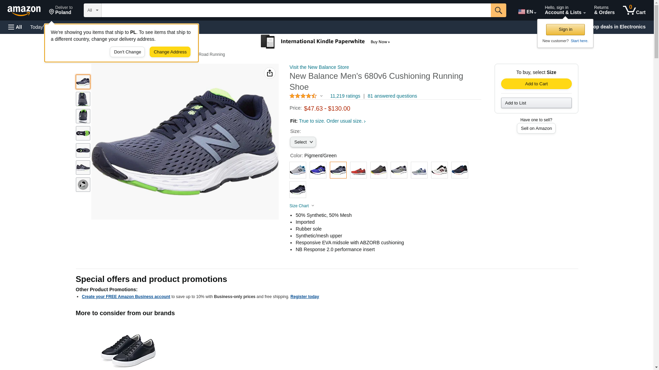Screen dimensions: 659x370
Task: Open the shopping cart
Action: [x=634, y=10]
